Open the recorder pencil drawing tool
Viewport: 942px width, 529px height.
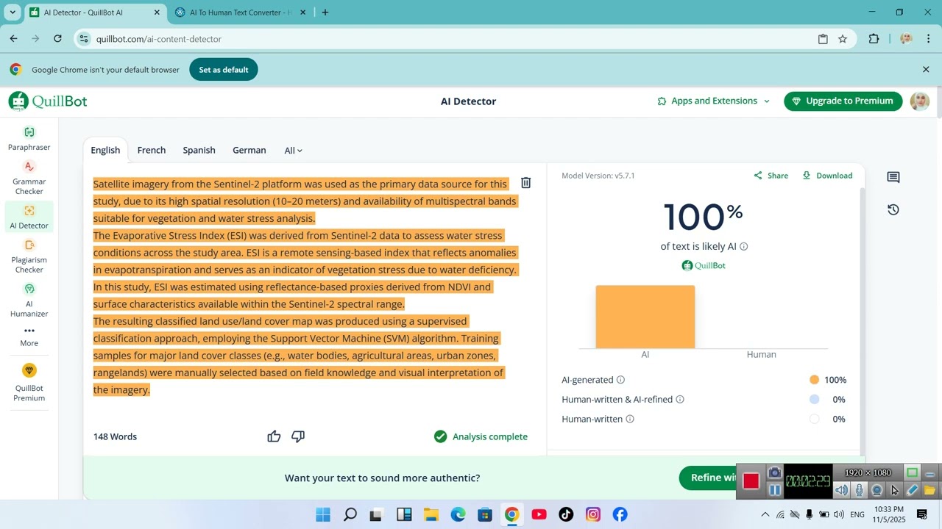912,490
